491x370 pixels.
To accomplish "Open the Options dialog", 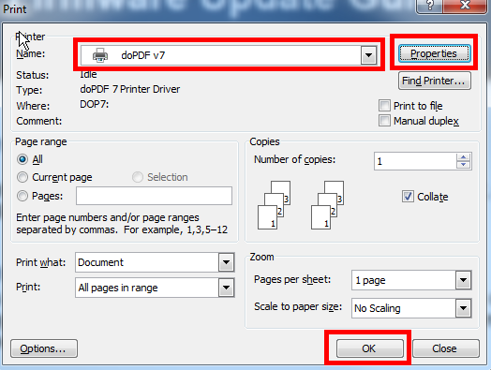I will [x=44, y=348].
